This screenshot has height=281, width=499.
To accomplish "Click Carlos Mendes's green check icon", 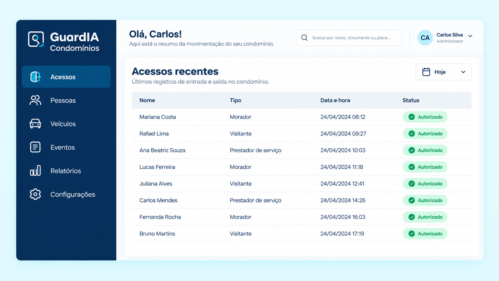I will tap(412, 200).
